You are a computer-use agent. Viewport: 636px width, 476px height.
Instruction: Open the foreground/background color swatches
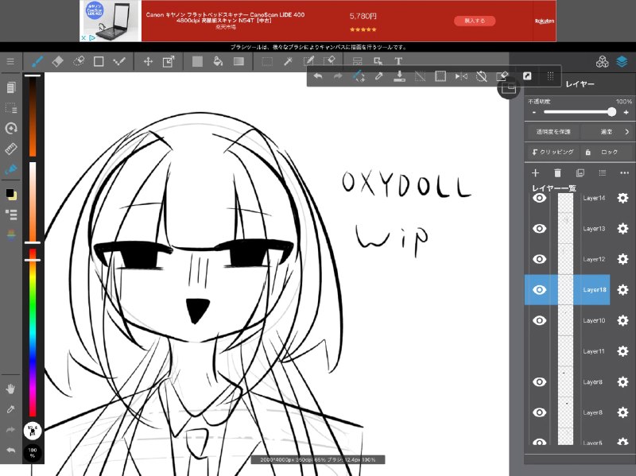click(11, 194)
